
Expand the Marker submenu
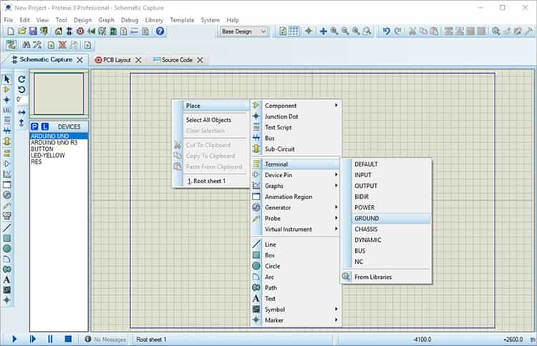coord(296,320)
